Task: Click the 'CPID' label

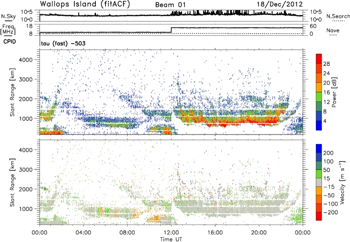Action: click(10, 41)
